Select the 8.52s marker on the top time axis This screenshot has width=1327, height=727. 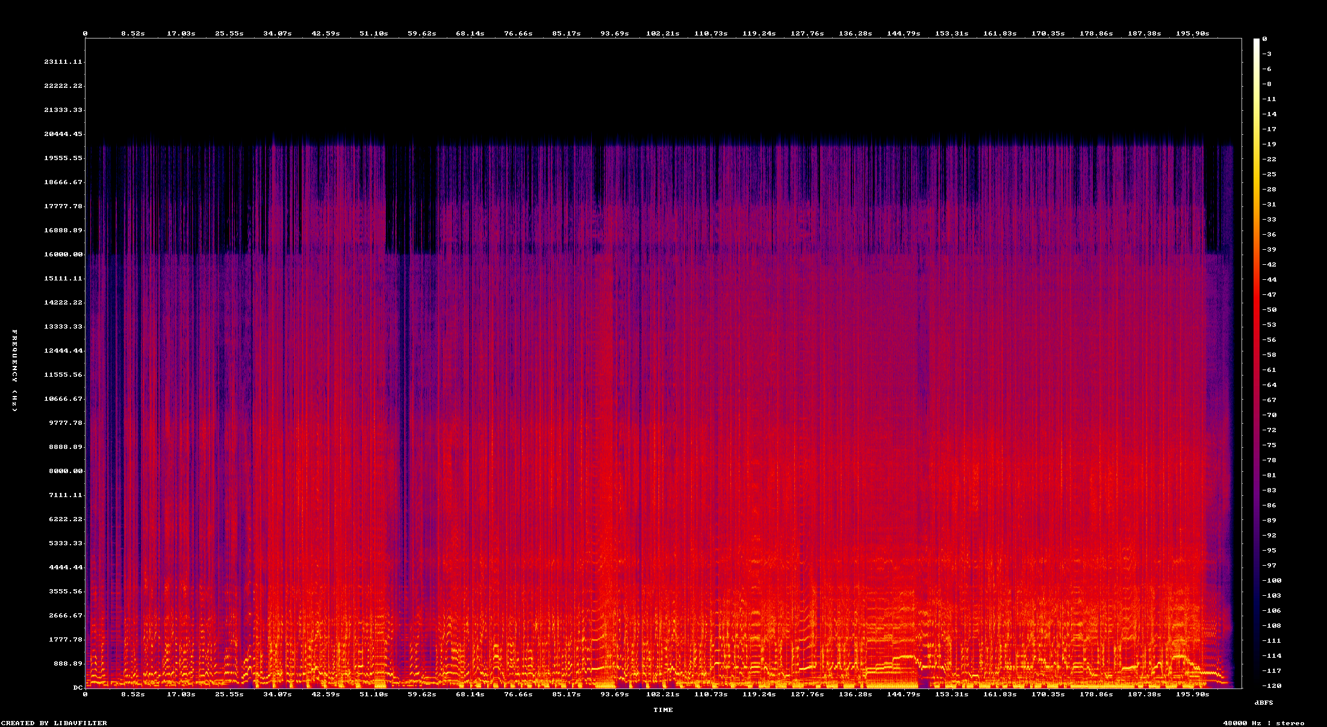(x=132, y=34)
